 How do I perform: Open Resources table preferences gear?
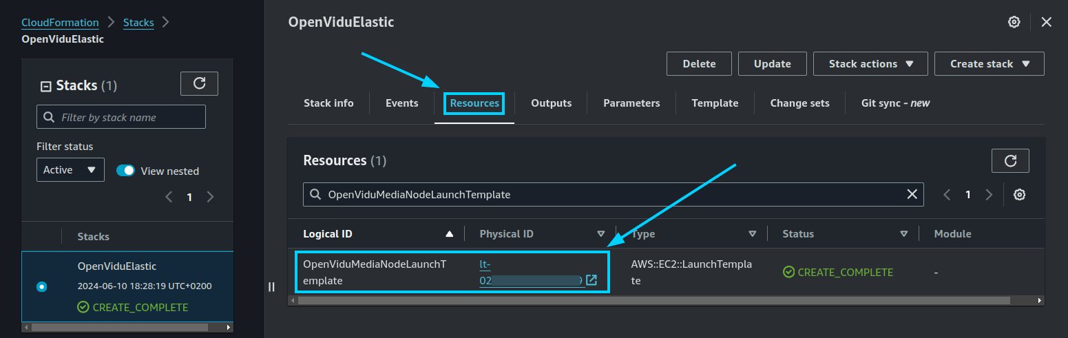pos(1020,195)
